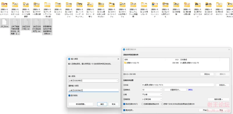
Task: Open the 压缩级别 2-正常压缩 dropdown
Action: pyautogui.click(x=152, y=99)
